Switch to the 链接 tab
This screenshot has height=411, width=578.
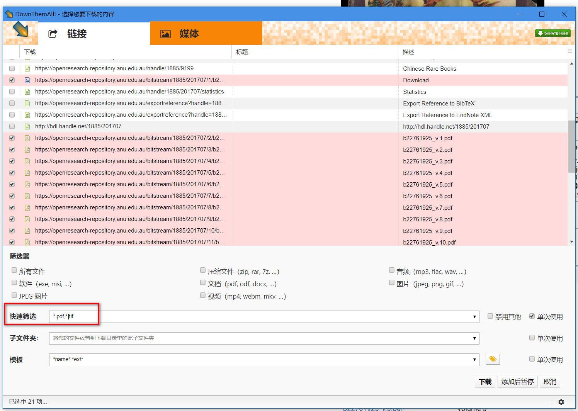pos(94,34)
